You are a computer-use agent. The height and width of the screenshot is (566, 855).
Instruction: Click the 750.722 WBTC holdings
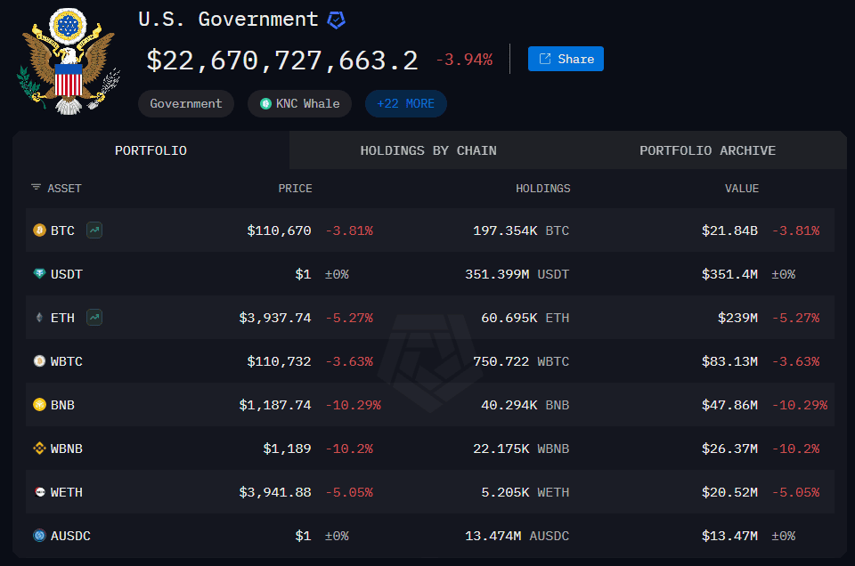pyautogui.click(x=521, y=361)
